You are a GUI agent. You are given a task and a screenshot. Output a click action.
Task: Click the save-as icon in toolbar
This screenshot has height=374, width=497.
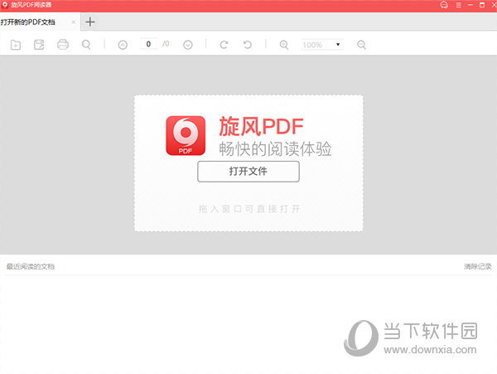coord(39,45)
